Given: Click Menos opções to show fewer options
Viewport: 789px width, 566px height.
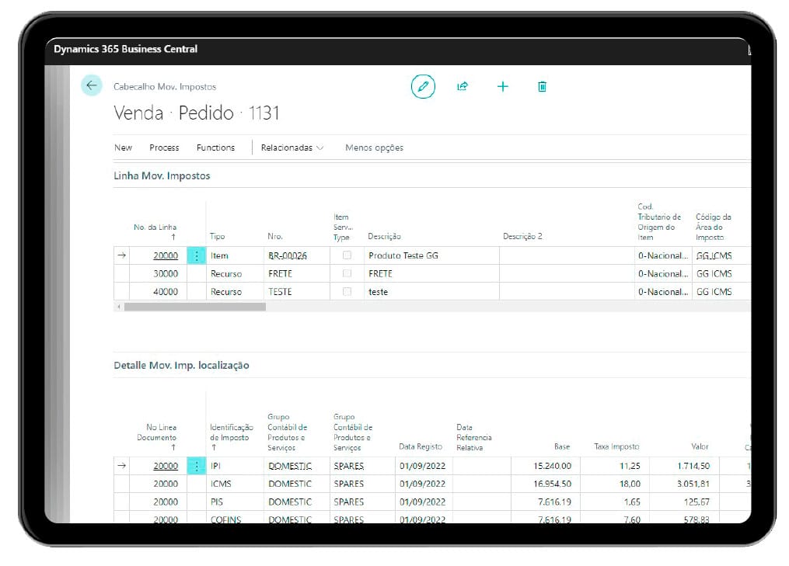Looking at the screenshot, I should pos(374,148).
